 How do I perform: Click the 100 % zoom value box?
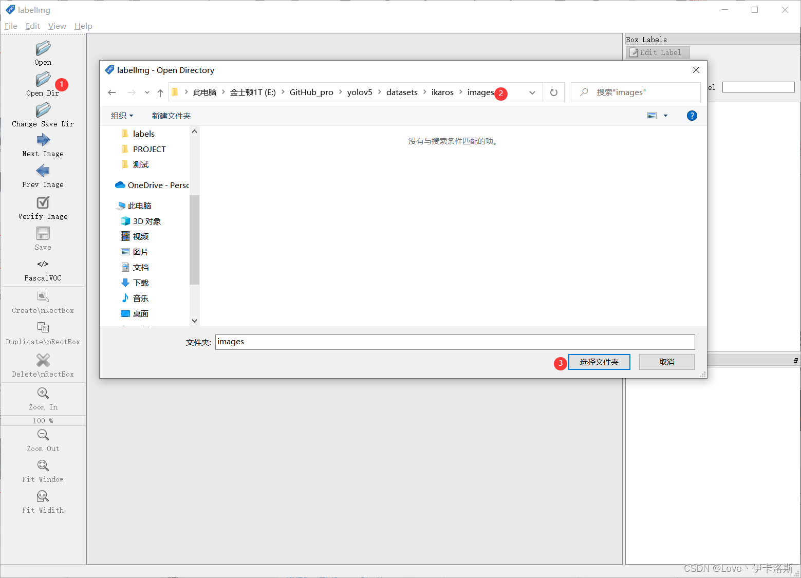click(43, 421)
